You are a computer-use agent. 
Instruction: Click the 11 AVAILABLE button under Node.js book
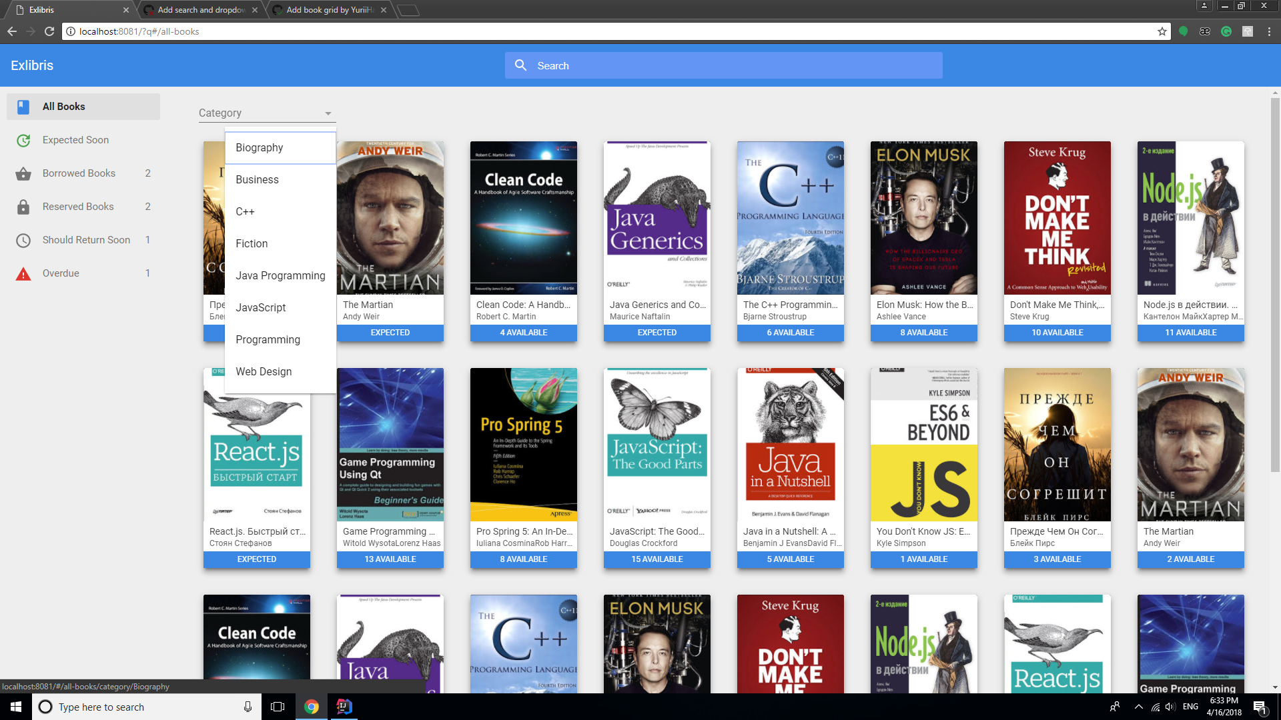(1191, 333)
